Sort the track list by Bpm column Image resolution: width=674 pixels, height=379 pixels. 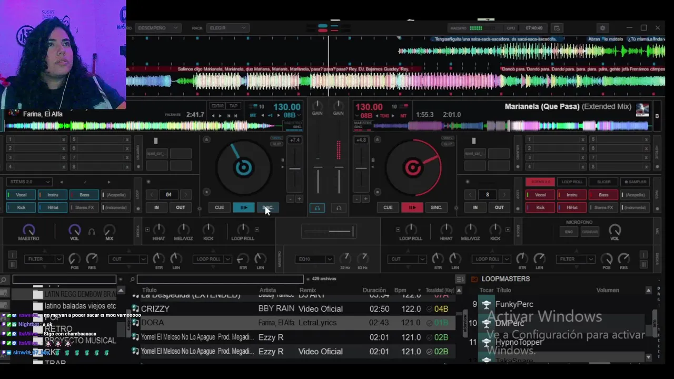(400, 290)
